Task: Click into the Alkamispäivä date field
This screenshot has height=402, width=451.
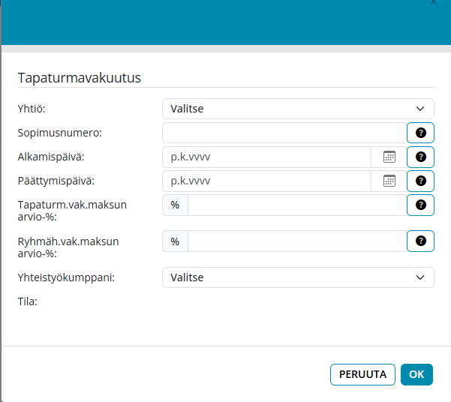Action: pos(266,157)
